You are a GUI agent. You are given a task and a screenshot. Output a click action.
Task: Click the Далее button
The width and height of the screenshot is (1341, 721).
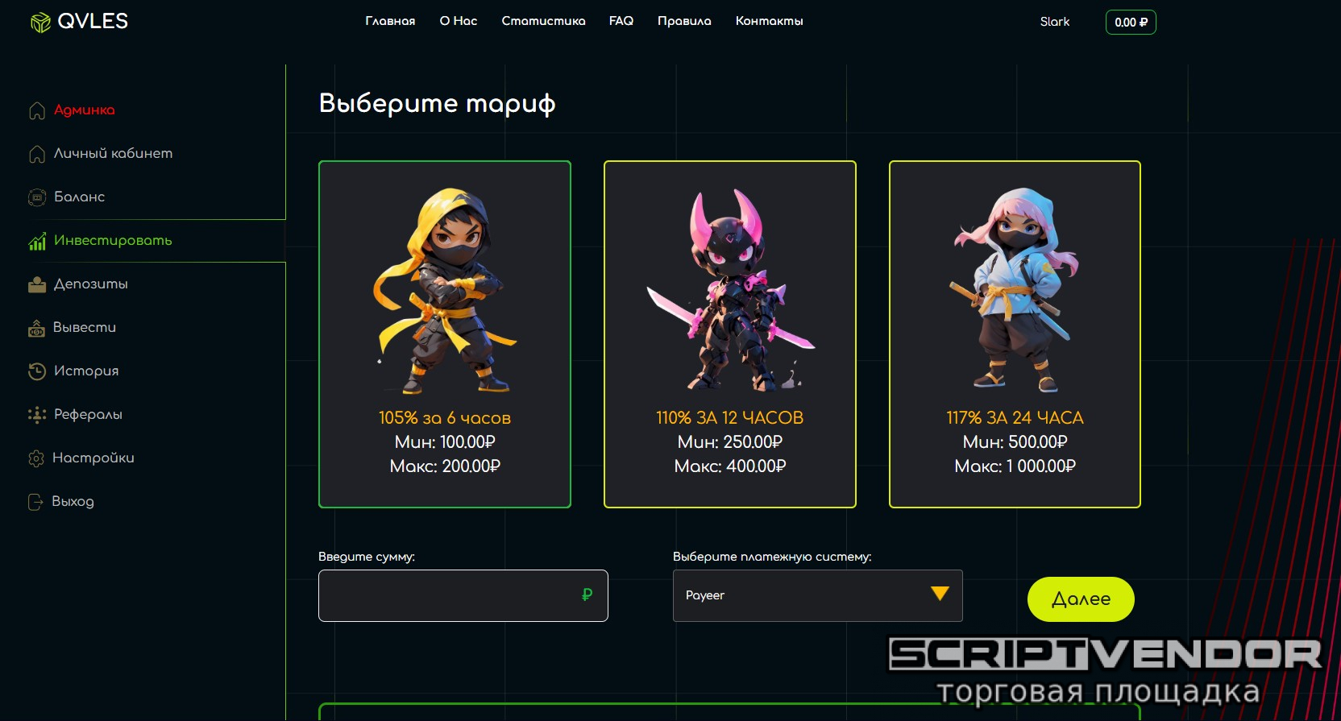1081,599
